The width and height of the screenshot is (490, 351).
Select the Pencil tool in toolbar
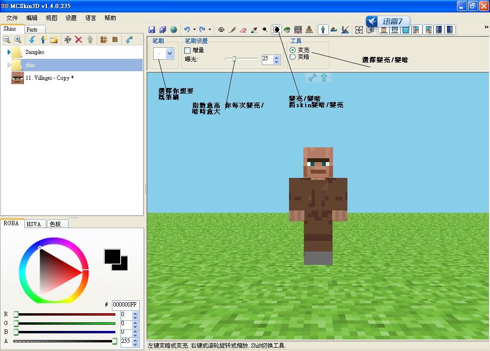tap(232, 30)
